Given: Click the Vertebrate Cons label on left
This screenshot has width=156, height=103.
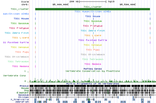Looking at the screenshot, I should coord(14,75).
